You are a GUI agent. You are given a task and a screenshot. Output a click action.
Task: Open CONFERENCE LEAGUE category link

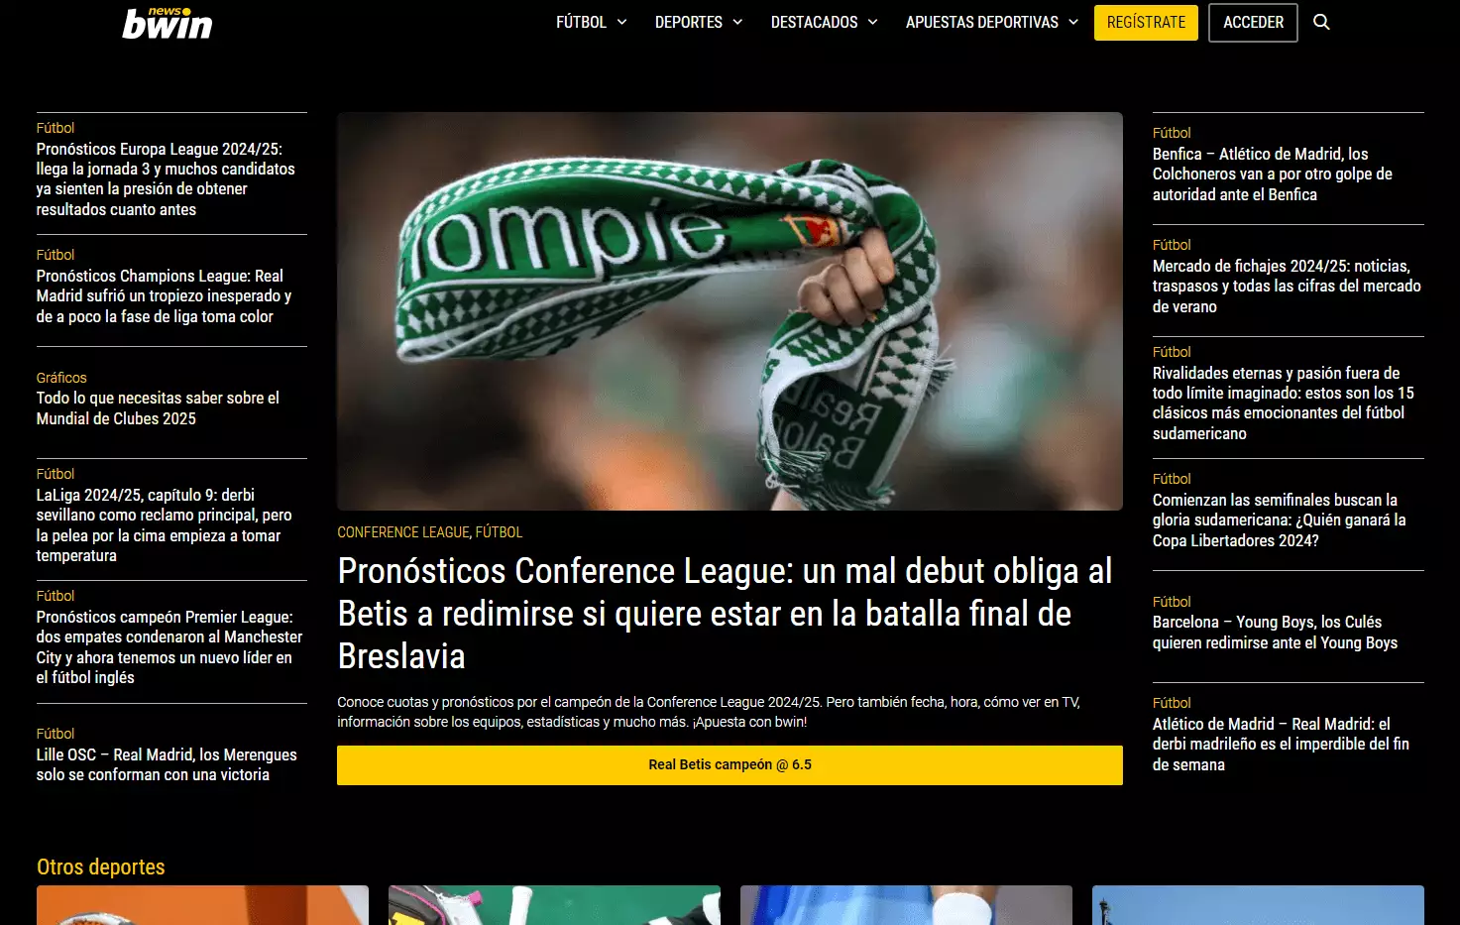click(x=403, y=532)
